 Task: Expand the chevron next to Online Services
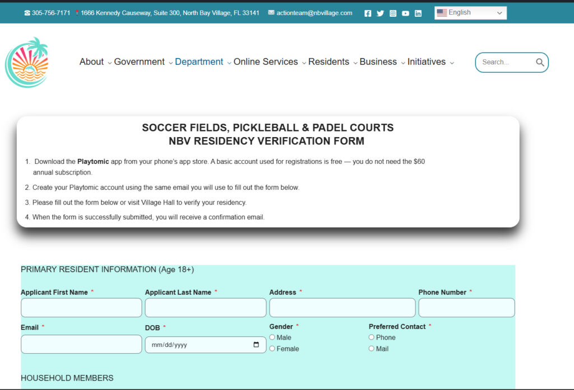pyautogui.click(x=304, y=63)
